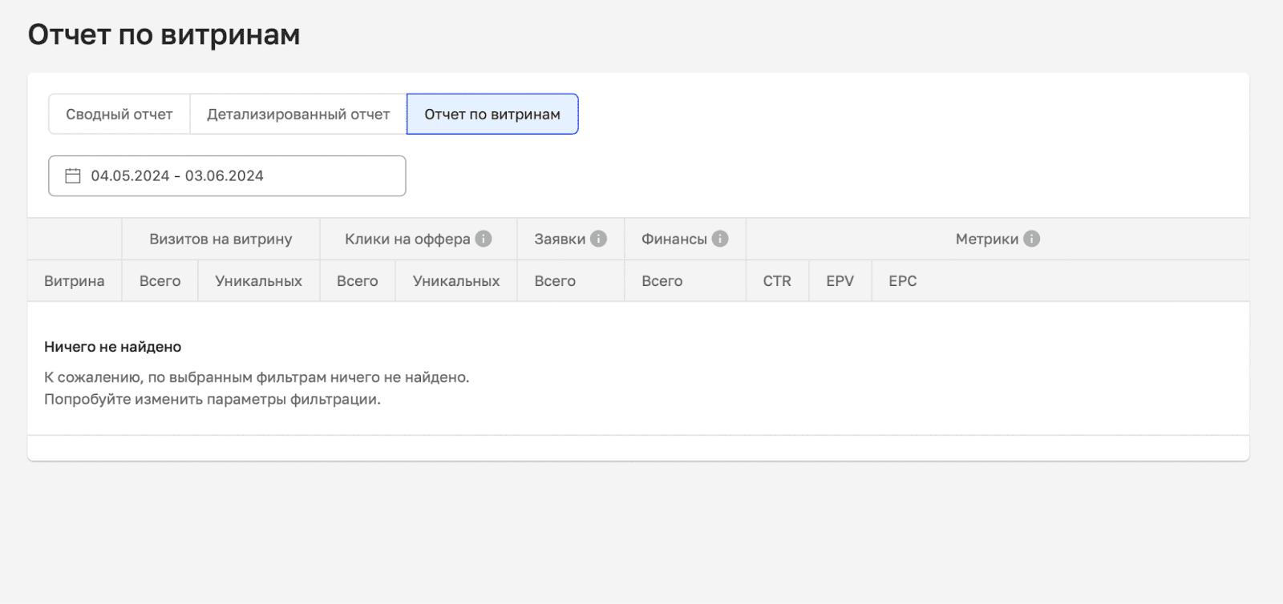Viewport: 1283px width, 604px height.
Task: Click the calendar icon in the date field
Action: click(73, 176)
